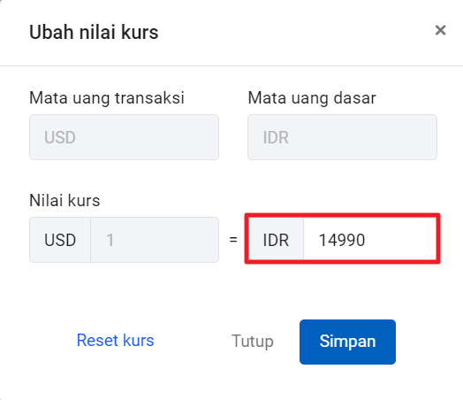Click the grey USD text under Mata uang transaksi

[60, 137]
